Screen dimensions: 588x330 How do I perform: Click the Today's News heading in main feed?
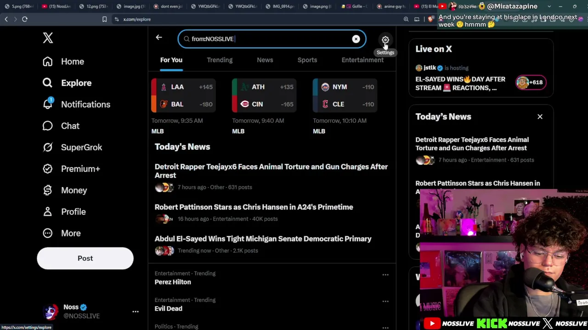[182, 147]
